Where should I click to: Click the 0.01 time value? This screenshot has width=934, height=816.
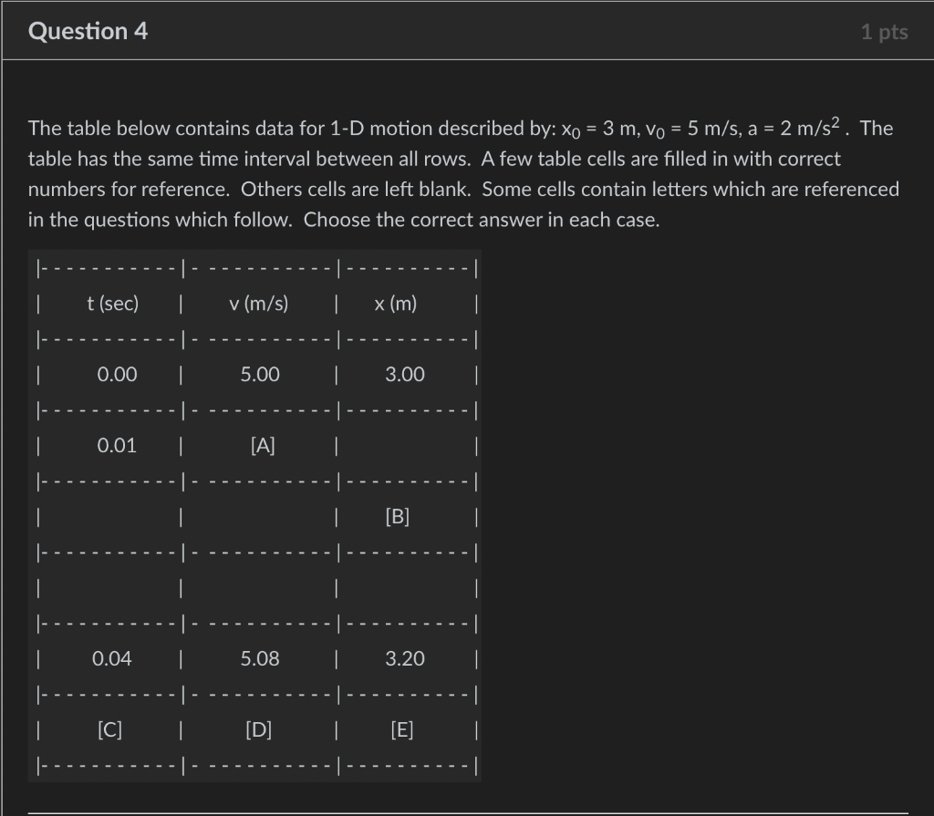(114, 445)
